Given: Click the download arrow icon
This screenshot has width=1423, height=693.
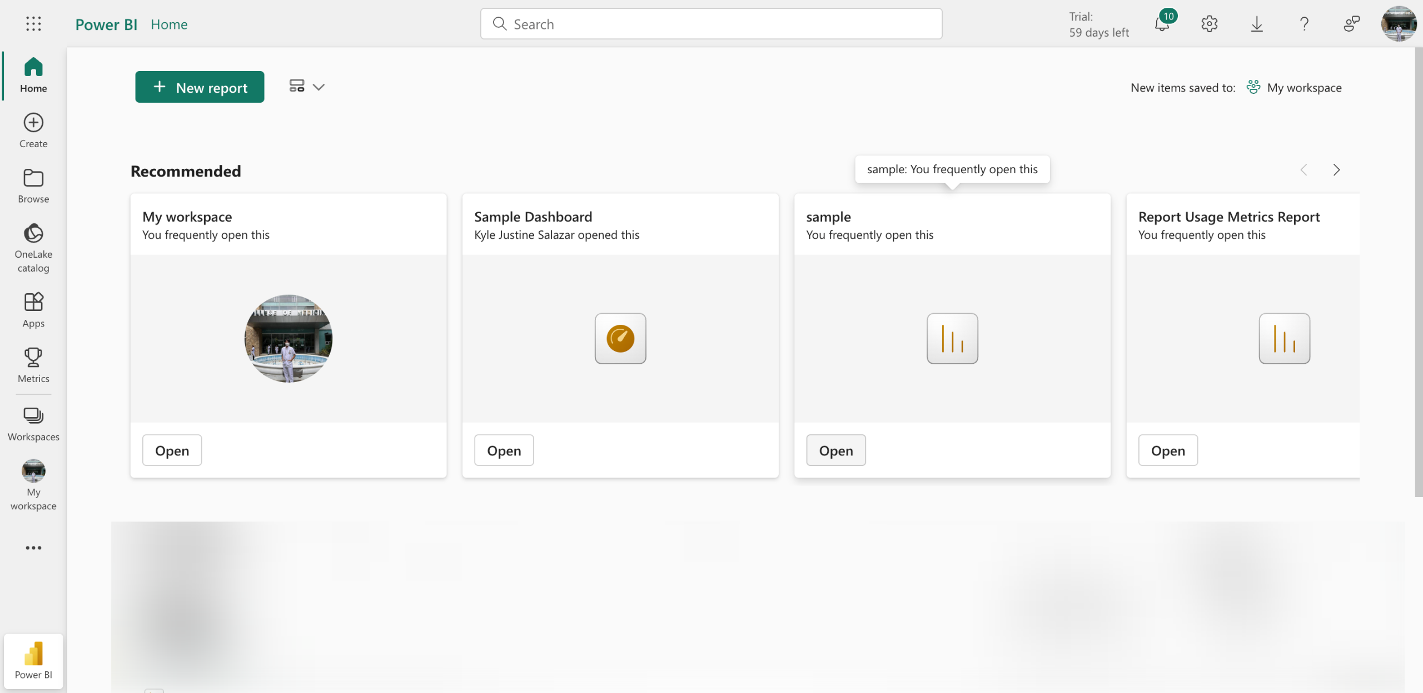Looking at the screenshot, I should click(1256, 24).
